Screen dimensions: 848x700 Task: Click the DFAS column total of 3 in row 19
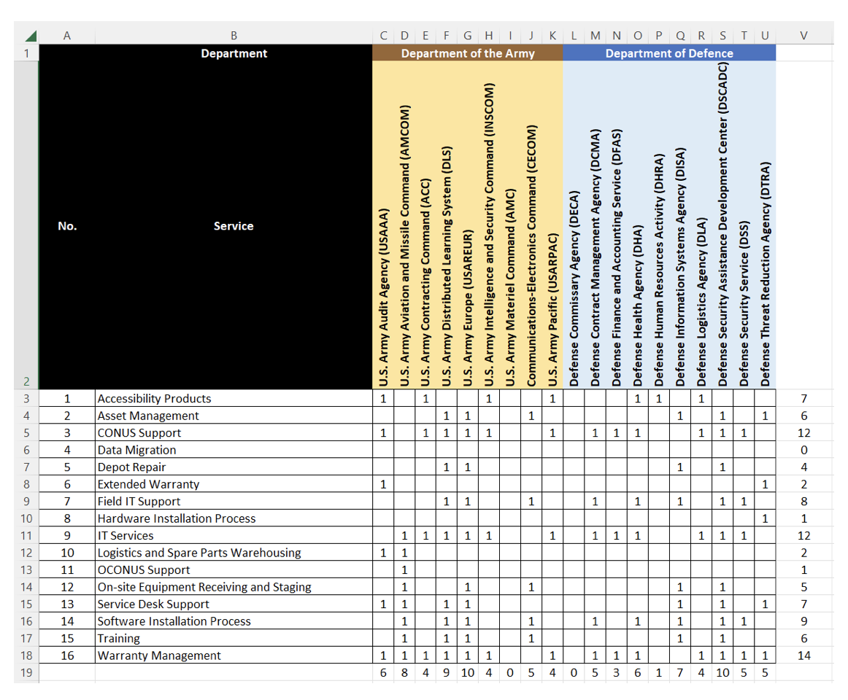tap(617, 672)
